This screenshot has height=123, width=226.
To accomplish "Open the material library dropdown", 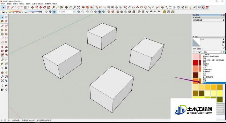I will [x=211, y=52].
